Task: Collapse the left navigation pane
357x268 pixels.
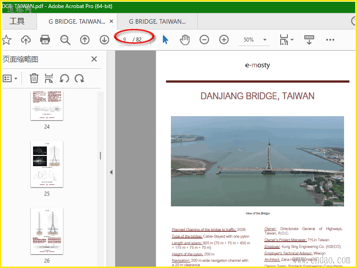Action: click(111, 172)
